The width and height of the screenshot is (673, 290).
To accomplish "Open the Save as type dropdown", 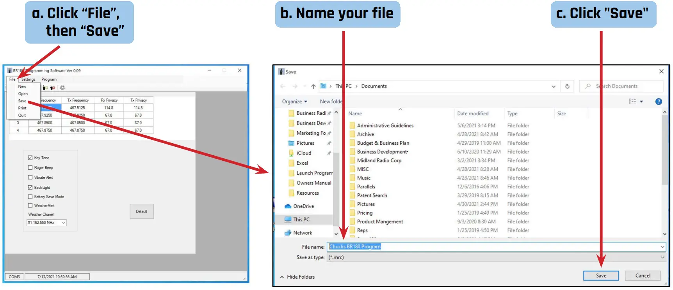I will coord(662,257).
